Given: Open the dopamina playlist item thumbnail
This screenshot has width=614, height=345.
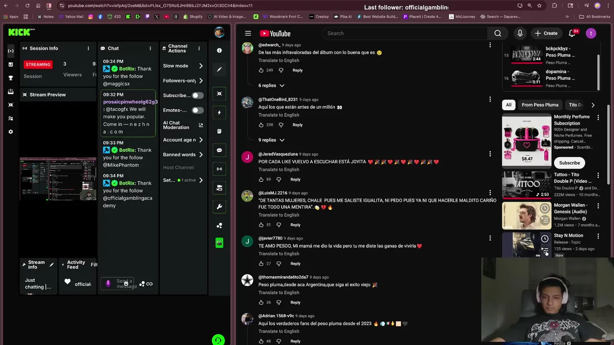Looking at the screenshot, I should (527, 78).
